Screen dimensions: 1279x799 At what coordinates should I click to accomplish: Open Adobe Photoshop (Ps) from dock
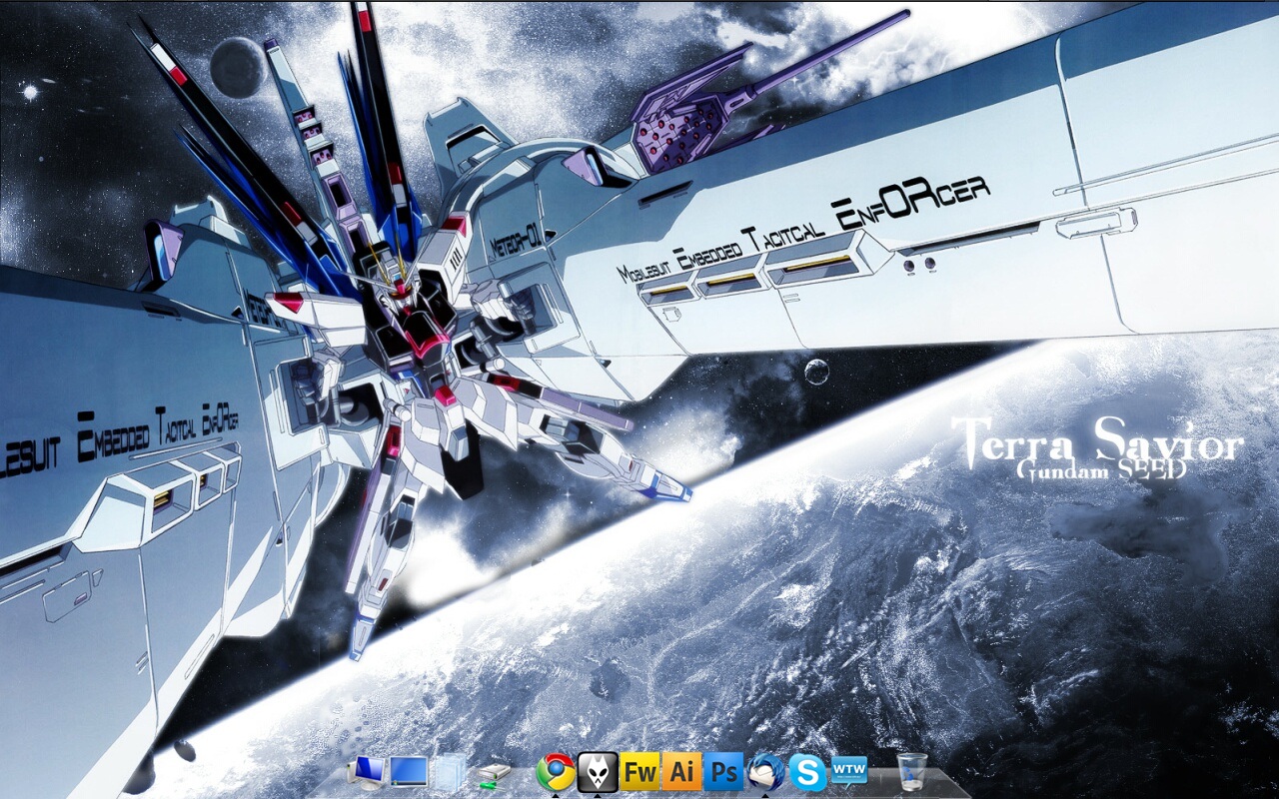point(723,772)
